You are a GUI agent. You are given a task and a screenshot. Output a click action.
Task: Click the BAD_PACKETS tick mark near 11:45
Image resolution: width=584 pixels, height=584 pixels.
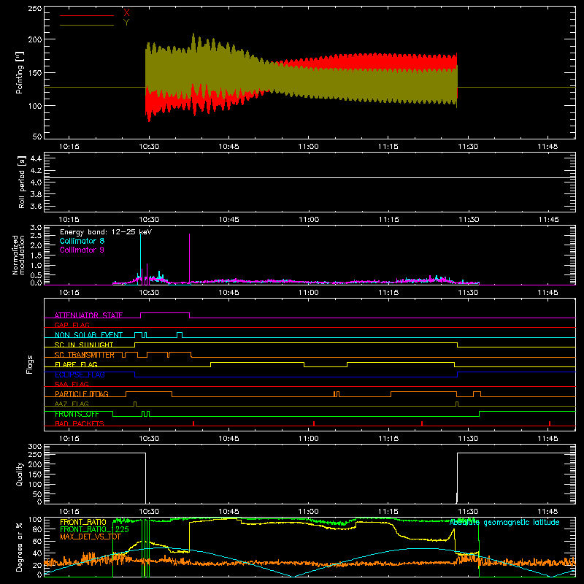(x=550, y=423)
